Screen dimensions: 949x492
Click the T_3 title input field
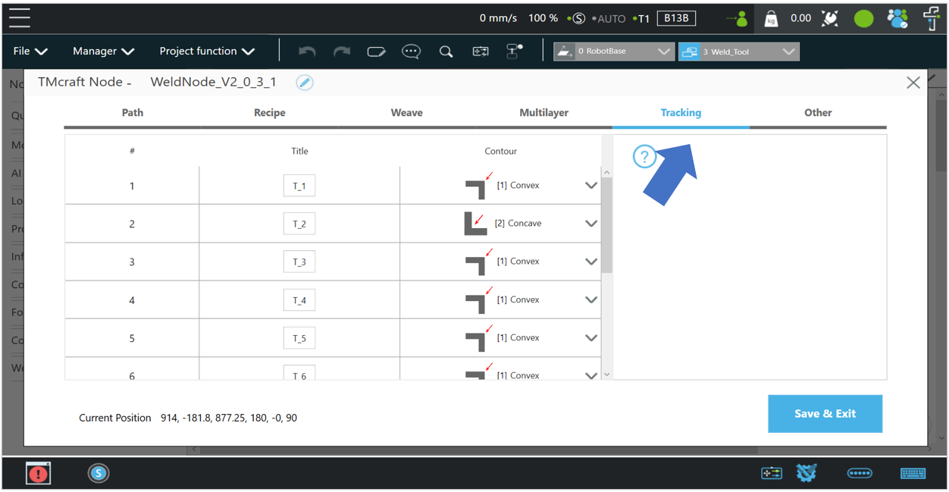(x=299, y=262)
